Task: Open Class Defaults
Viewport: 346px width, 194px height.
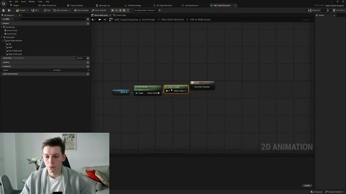Action: pos(99,10)
